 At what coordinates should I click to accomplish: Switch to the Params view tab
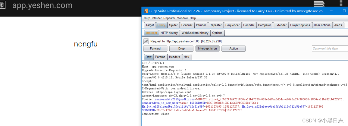pos(160,57)
